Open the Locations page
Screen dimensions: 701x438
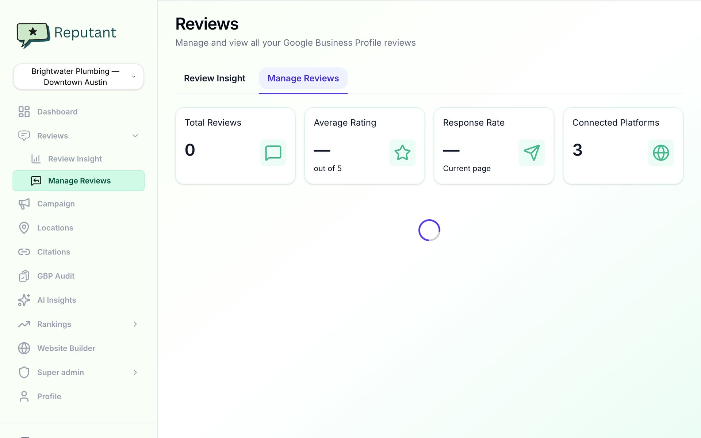tap(78, 228)
